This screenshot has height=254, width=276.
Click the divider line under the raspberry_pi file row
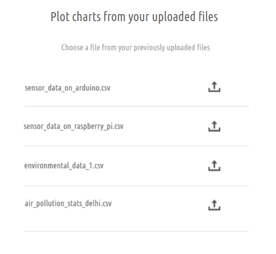[137, 146]
